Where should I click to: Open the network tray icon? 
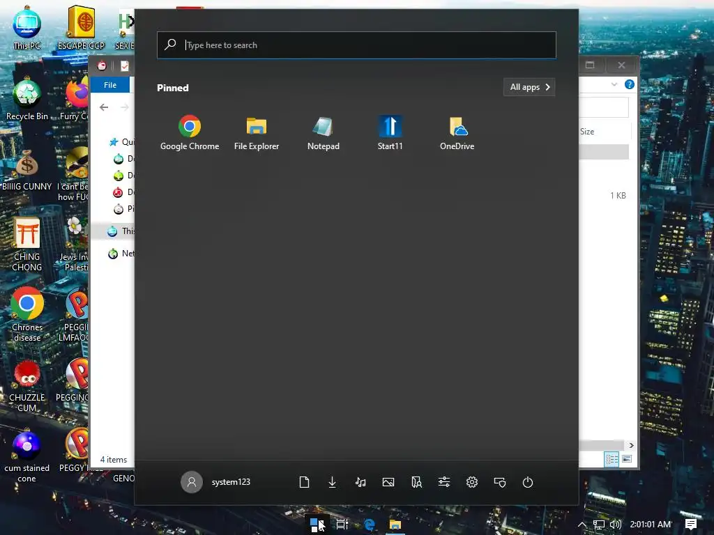click(599, 525)
